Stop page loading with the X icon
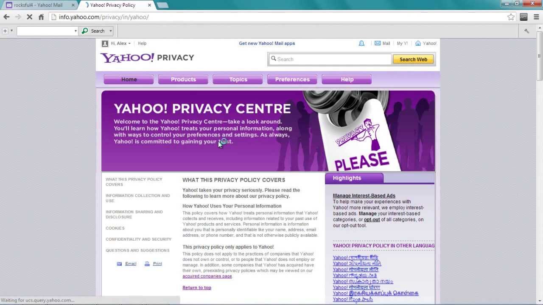This screenshot has width=543, height=305. click(x=29, y=17)
